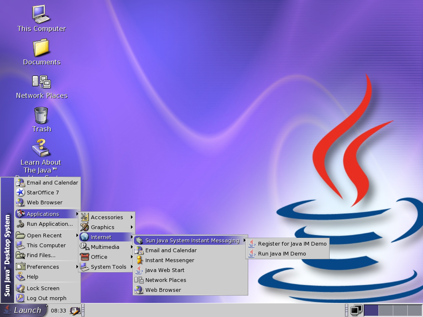The height and width of the screenshot is (317, 423).
Task: Select Graphics menu entry
Action: [107, 227]
